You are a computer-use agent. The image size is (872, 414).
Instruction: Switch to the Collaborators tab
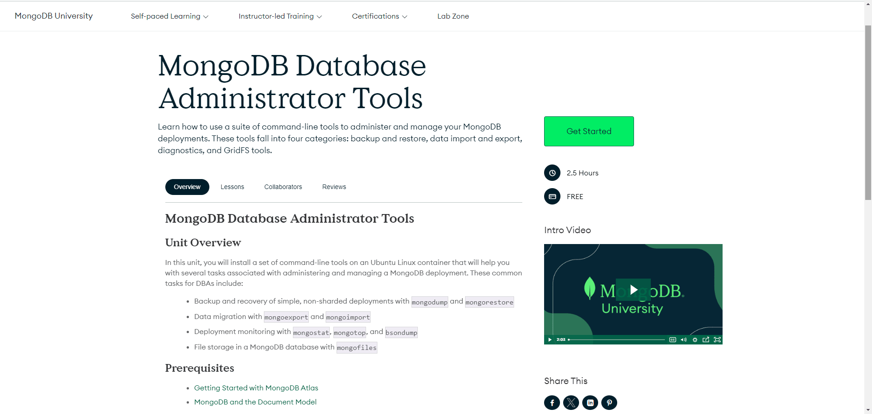coord(283,187)
